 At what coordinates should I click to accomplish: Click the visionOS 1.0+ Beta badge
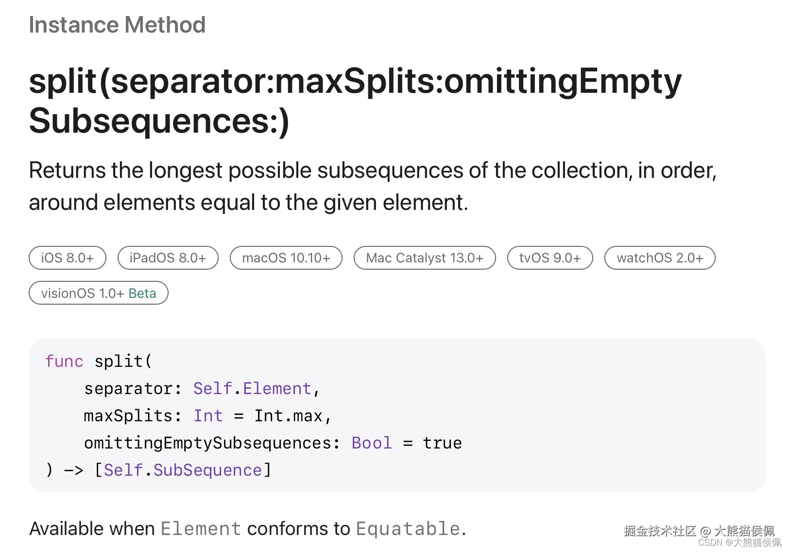click(x=98, y=293)
